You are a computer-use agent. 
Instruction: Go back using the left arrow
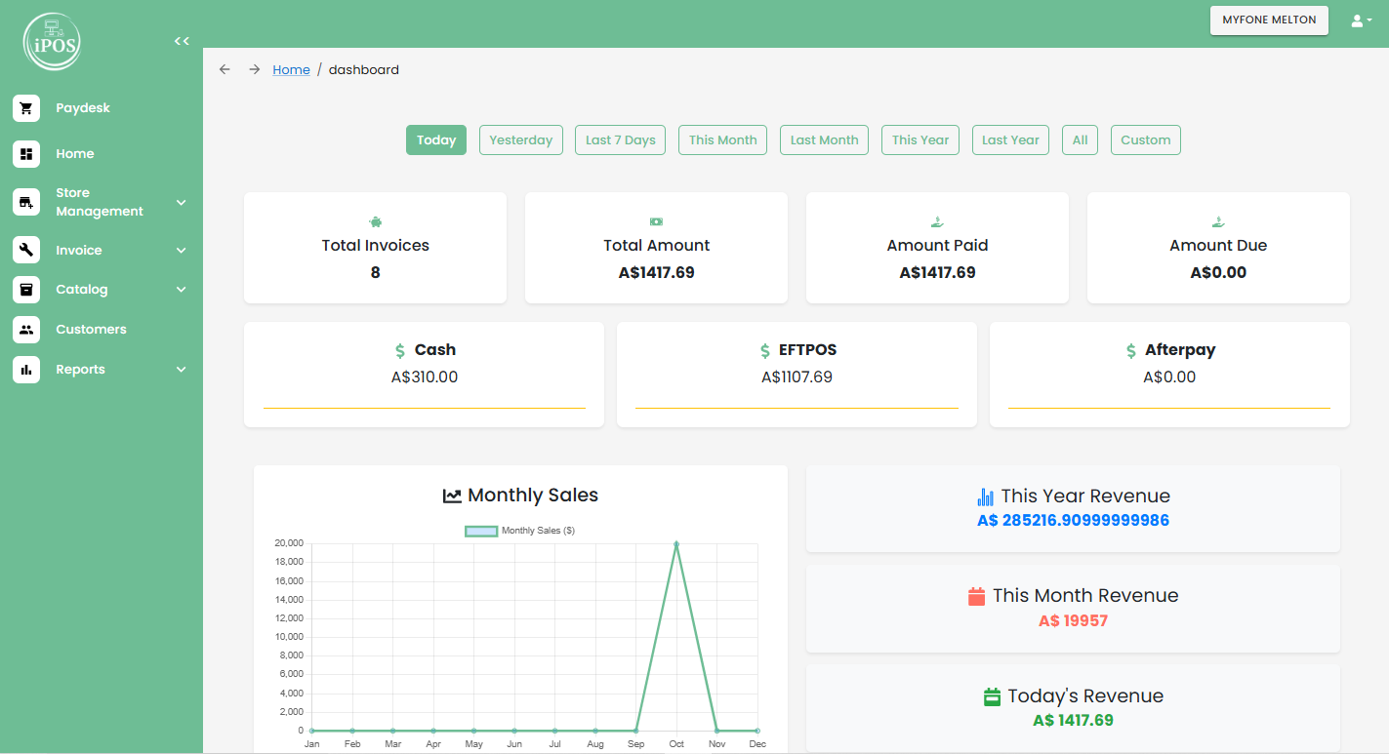coord(225,69)
